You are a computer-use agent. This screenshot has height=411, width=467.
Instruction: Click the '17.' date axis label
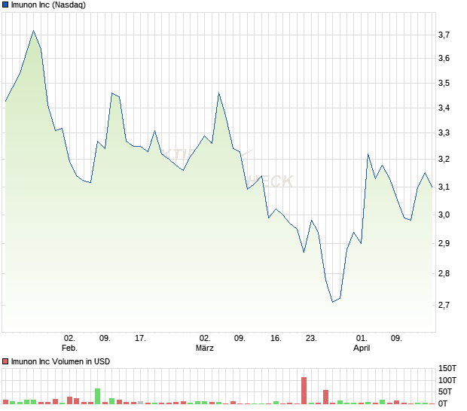click(140, 339)
